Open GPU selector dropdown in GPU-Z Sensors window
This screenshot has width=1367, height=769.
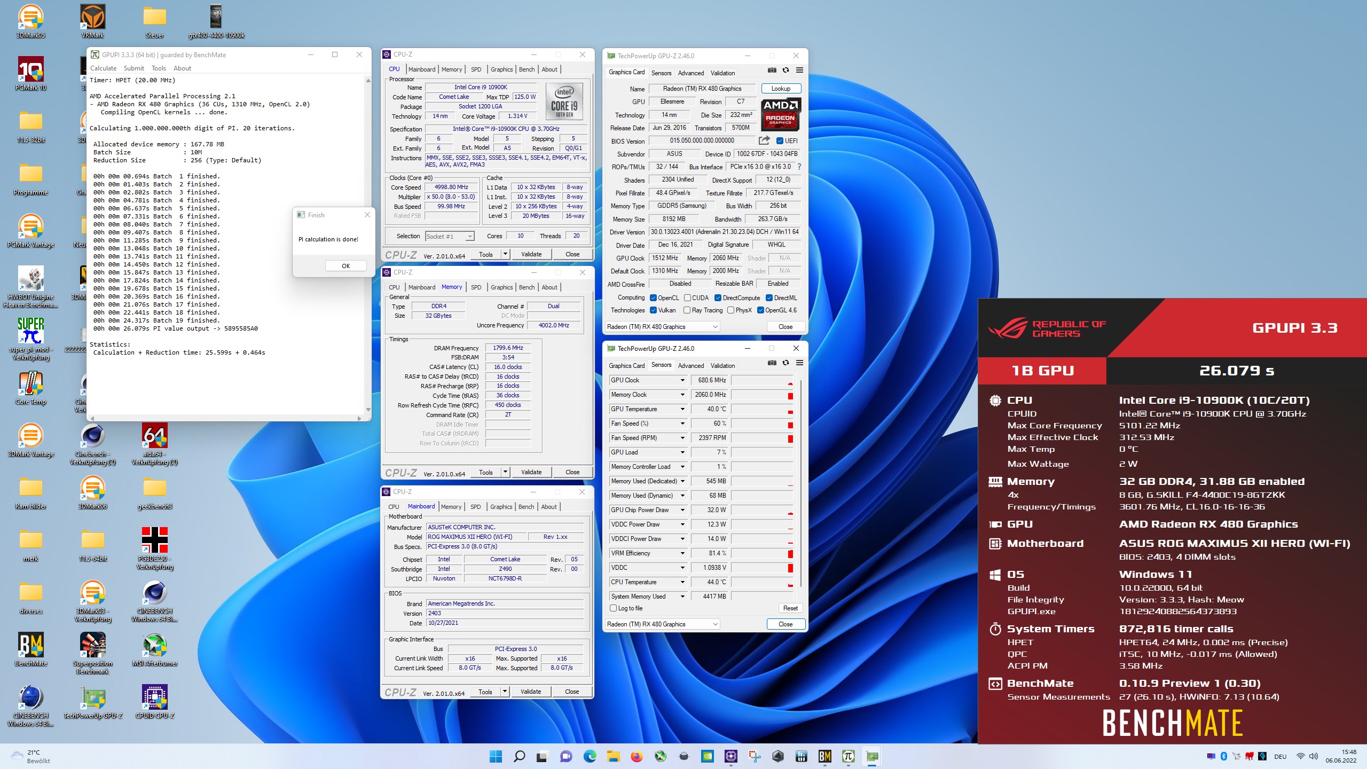pyautogui.click(x=662, y=624)
